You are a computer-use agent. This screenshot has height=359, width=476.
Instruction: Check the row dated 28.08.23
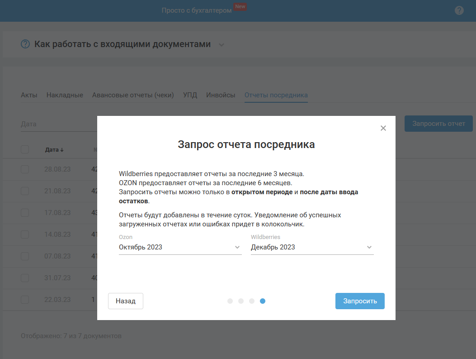coord(25,169)
